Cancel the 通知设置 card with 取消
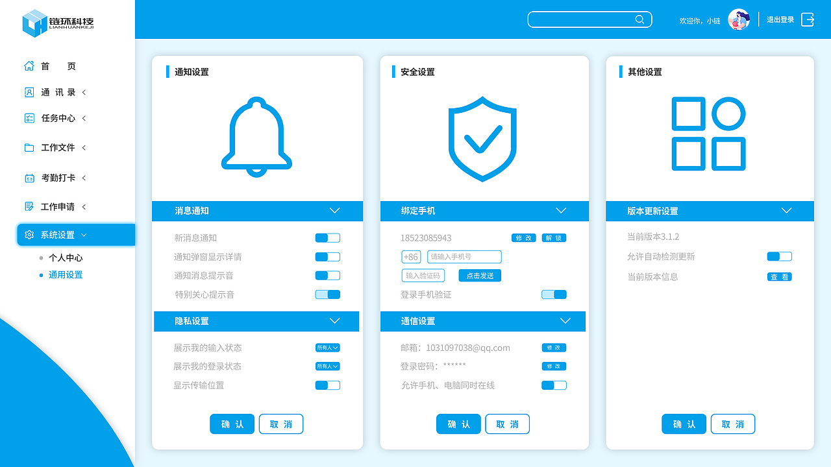The height and width of the screenshot is (467, 831). click(281, 424)
